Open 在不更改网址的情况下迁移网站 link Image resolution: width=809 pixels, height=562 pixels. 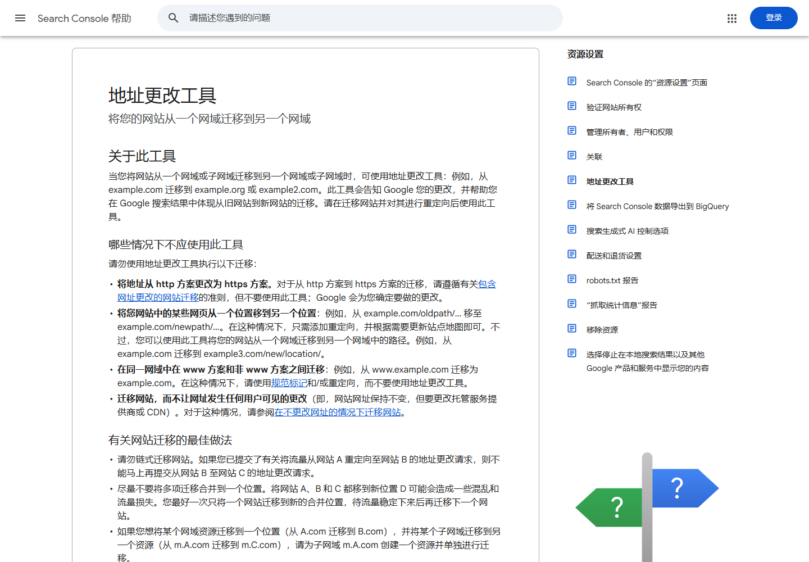pos(338,413)
